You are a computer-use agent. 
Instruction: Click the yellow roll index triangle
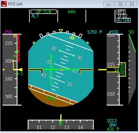pyautogui.click(x=61, y=31)
